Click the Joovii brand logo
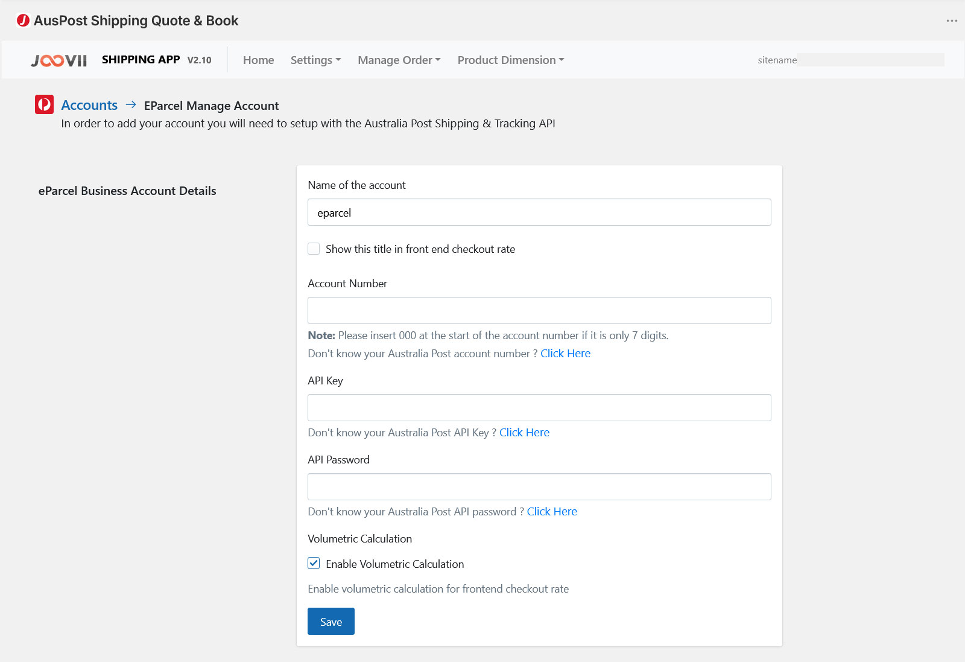Viewport: 965px width, 662px height. (x=59, y=60)
